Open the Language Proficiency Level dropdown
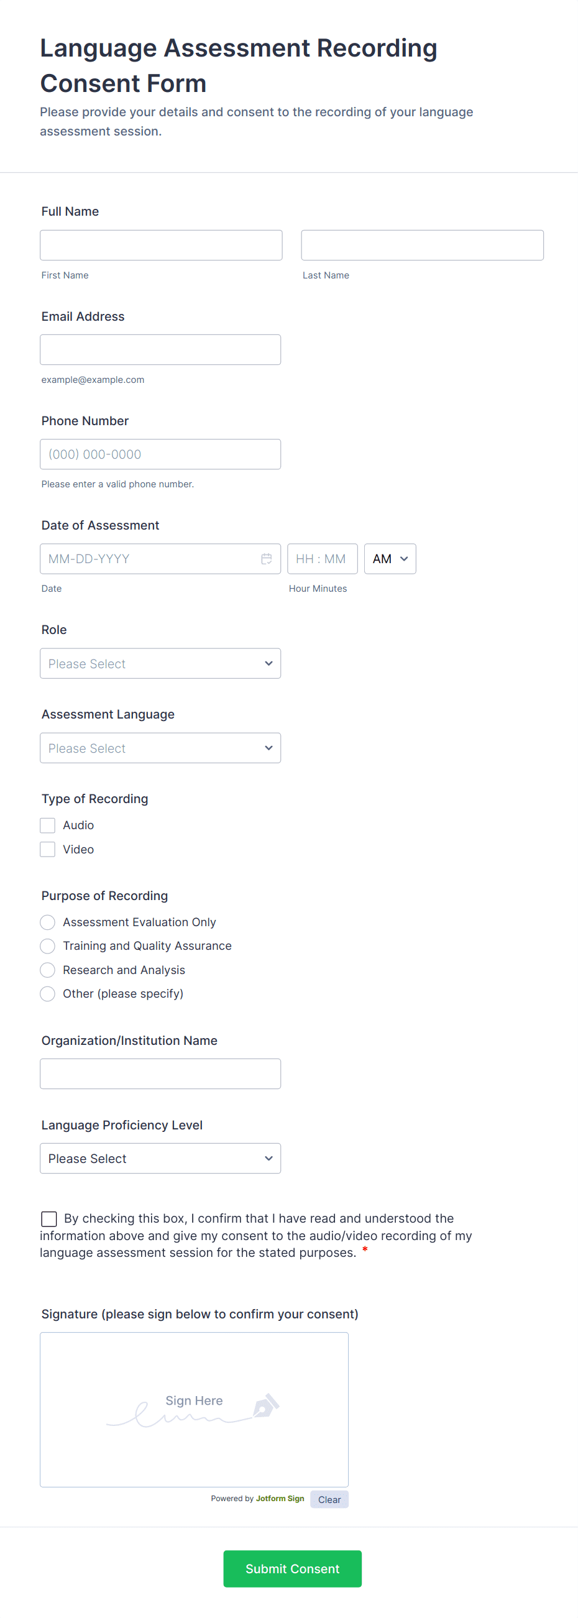The width and height of the screenshot is (578, 1618). pos(160,1158)
